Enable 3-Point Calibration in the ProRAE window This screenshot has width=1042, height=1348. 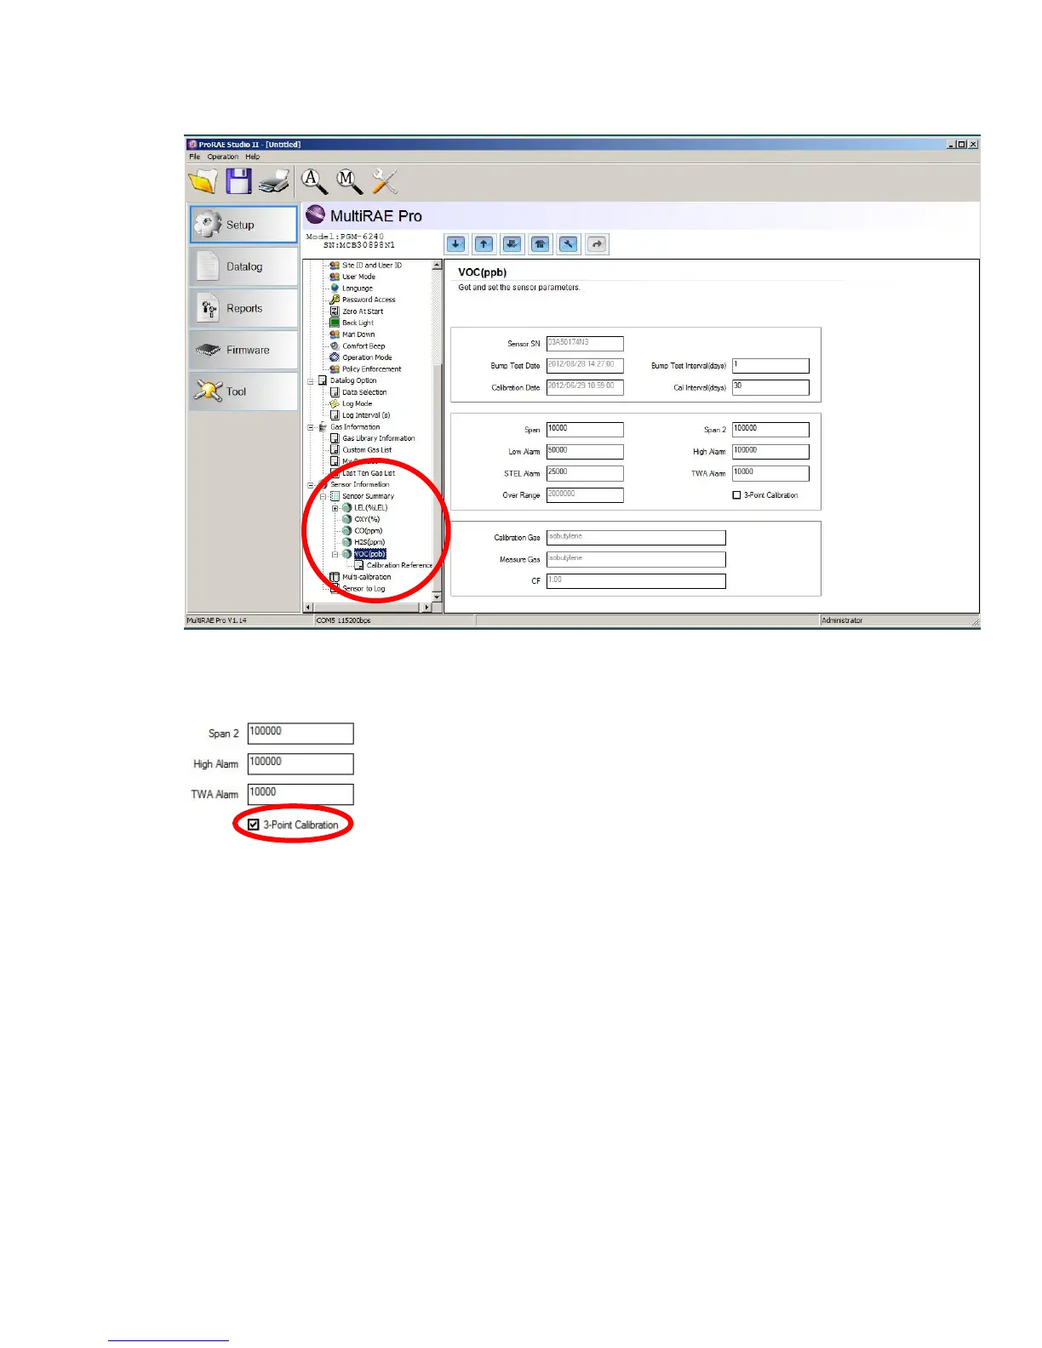[737, 495]
